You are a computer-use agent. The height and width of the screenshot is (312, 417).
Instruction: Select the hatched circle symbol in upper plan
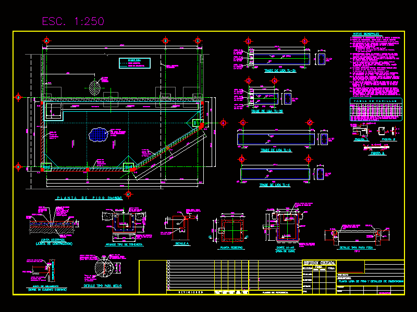(94, 86)
